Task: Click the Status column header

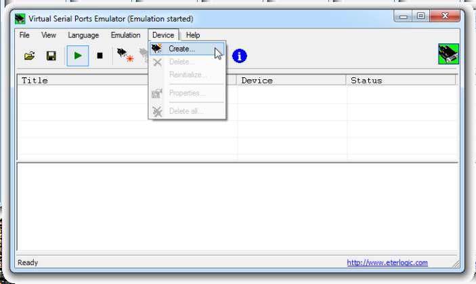Action: pyautogui.click(x=401, y=81)
